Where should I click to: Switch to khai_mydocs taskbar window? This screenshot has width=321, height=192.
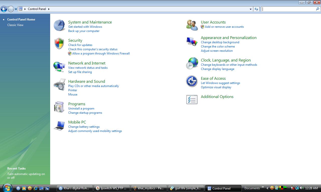tap(149, 188)
